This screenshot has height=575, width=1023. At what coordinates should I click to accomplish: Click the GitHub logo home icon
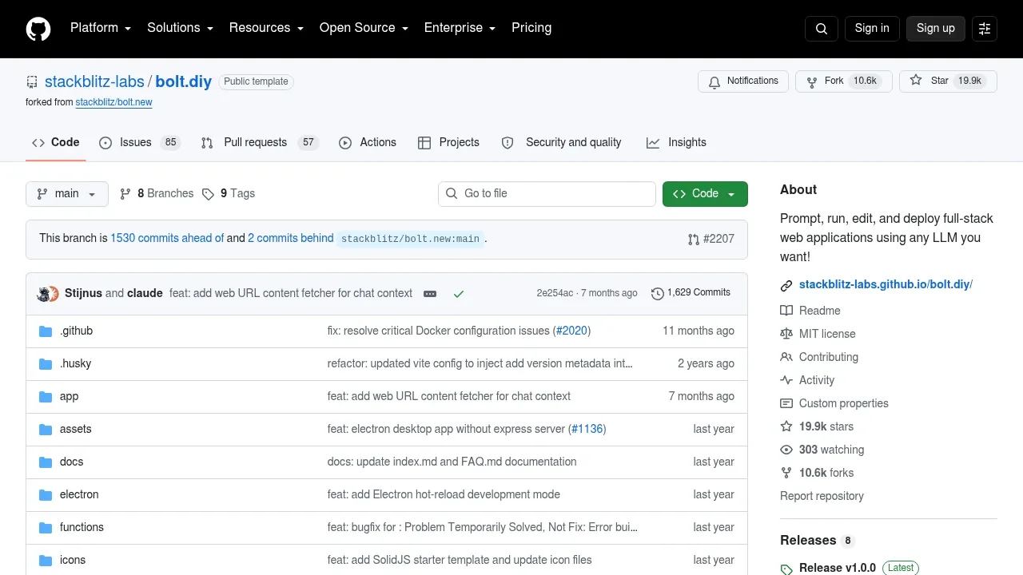[38, 29]
